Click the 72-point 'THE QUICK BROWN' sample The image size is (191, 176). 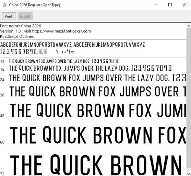pyautogui.click(x=96, y=165)
